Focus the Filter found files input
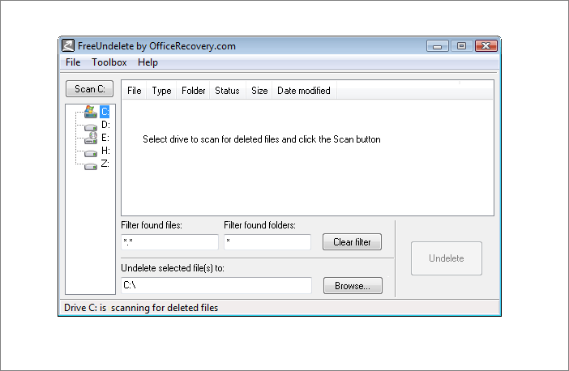Viewport: 569px width, 371px height. pyautogui.click(x=170, y=242)
